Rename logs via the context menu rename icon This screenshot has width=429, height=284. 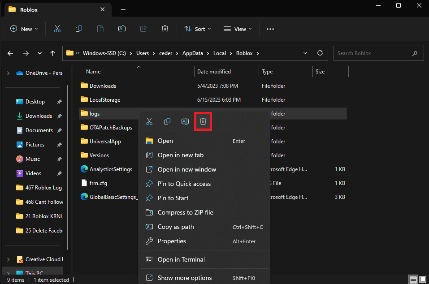[185, 121]
